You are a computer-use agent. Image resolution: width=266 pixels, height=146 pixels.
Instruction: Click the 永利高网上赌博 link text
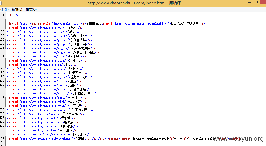click(x=84, y=53)
